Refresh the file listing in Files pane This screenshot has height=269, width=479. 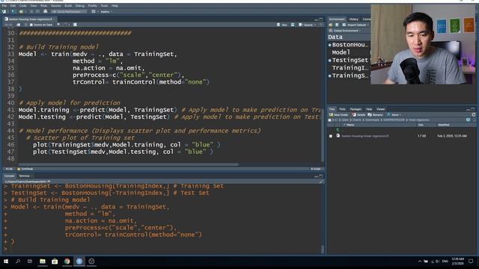(474, 115)
